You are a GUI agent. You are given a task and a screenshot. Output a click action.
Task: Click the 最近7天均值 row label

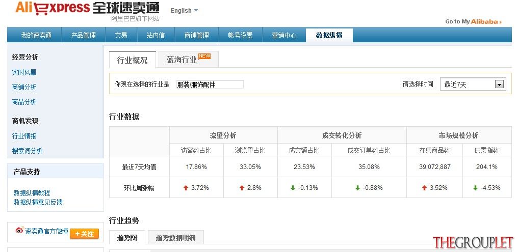click(x=139, y=167)
